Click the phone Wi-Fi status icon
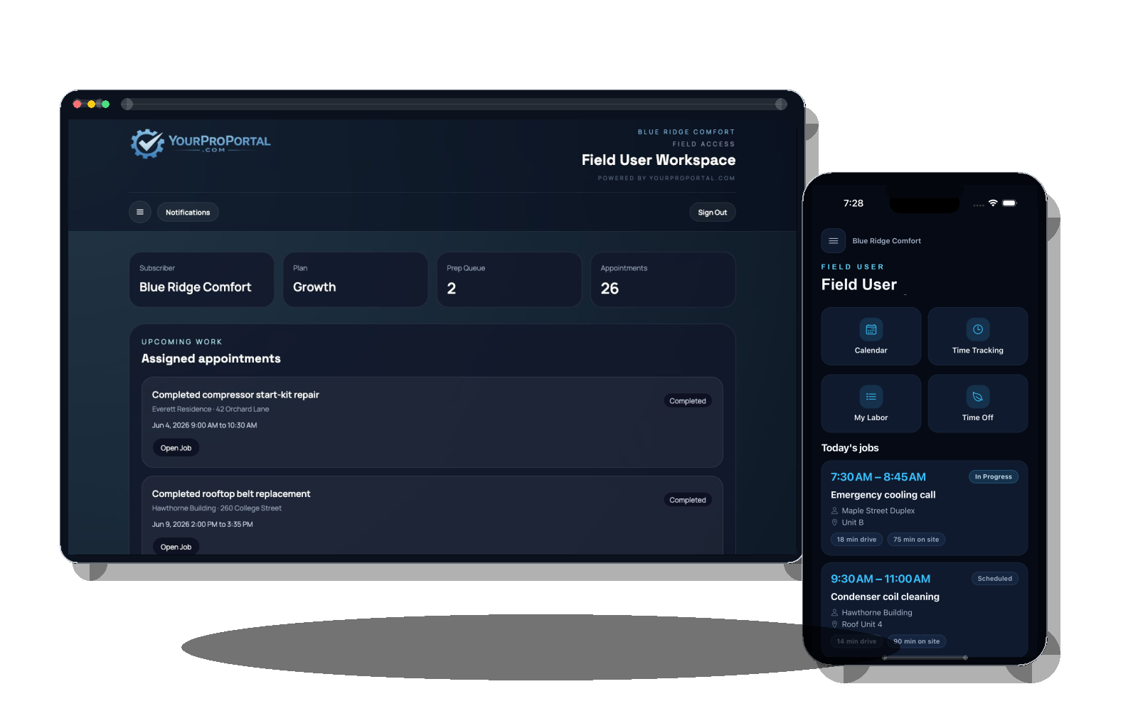 coord(993,203)
